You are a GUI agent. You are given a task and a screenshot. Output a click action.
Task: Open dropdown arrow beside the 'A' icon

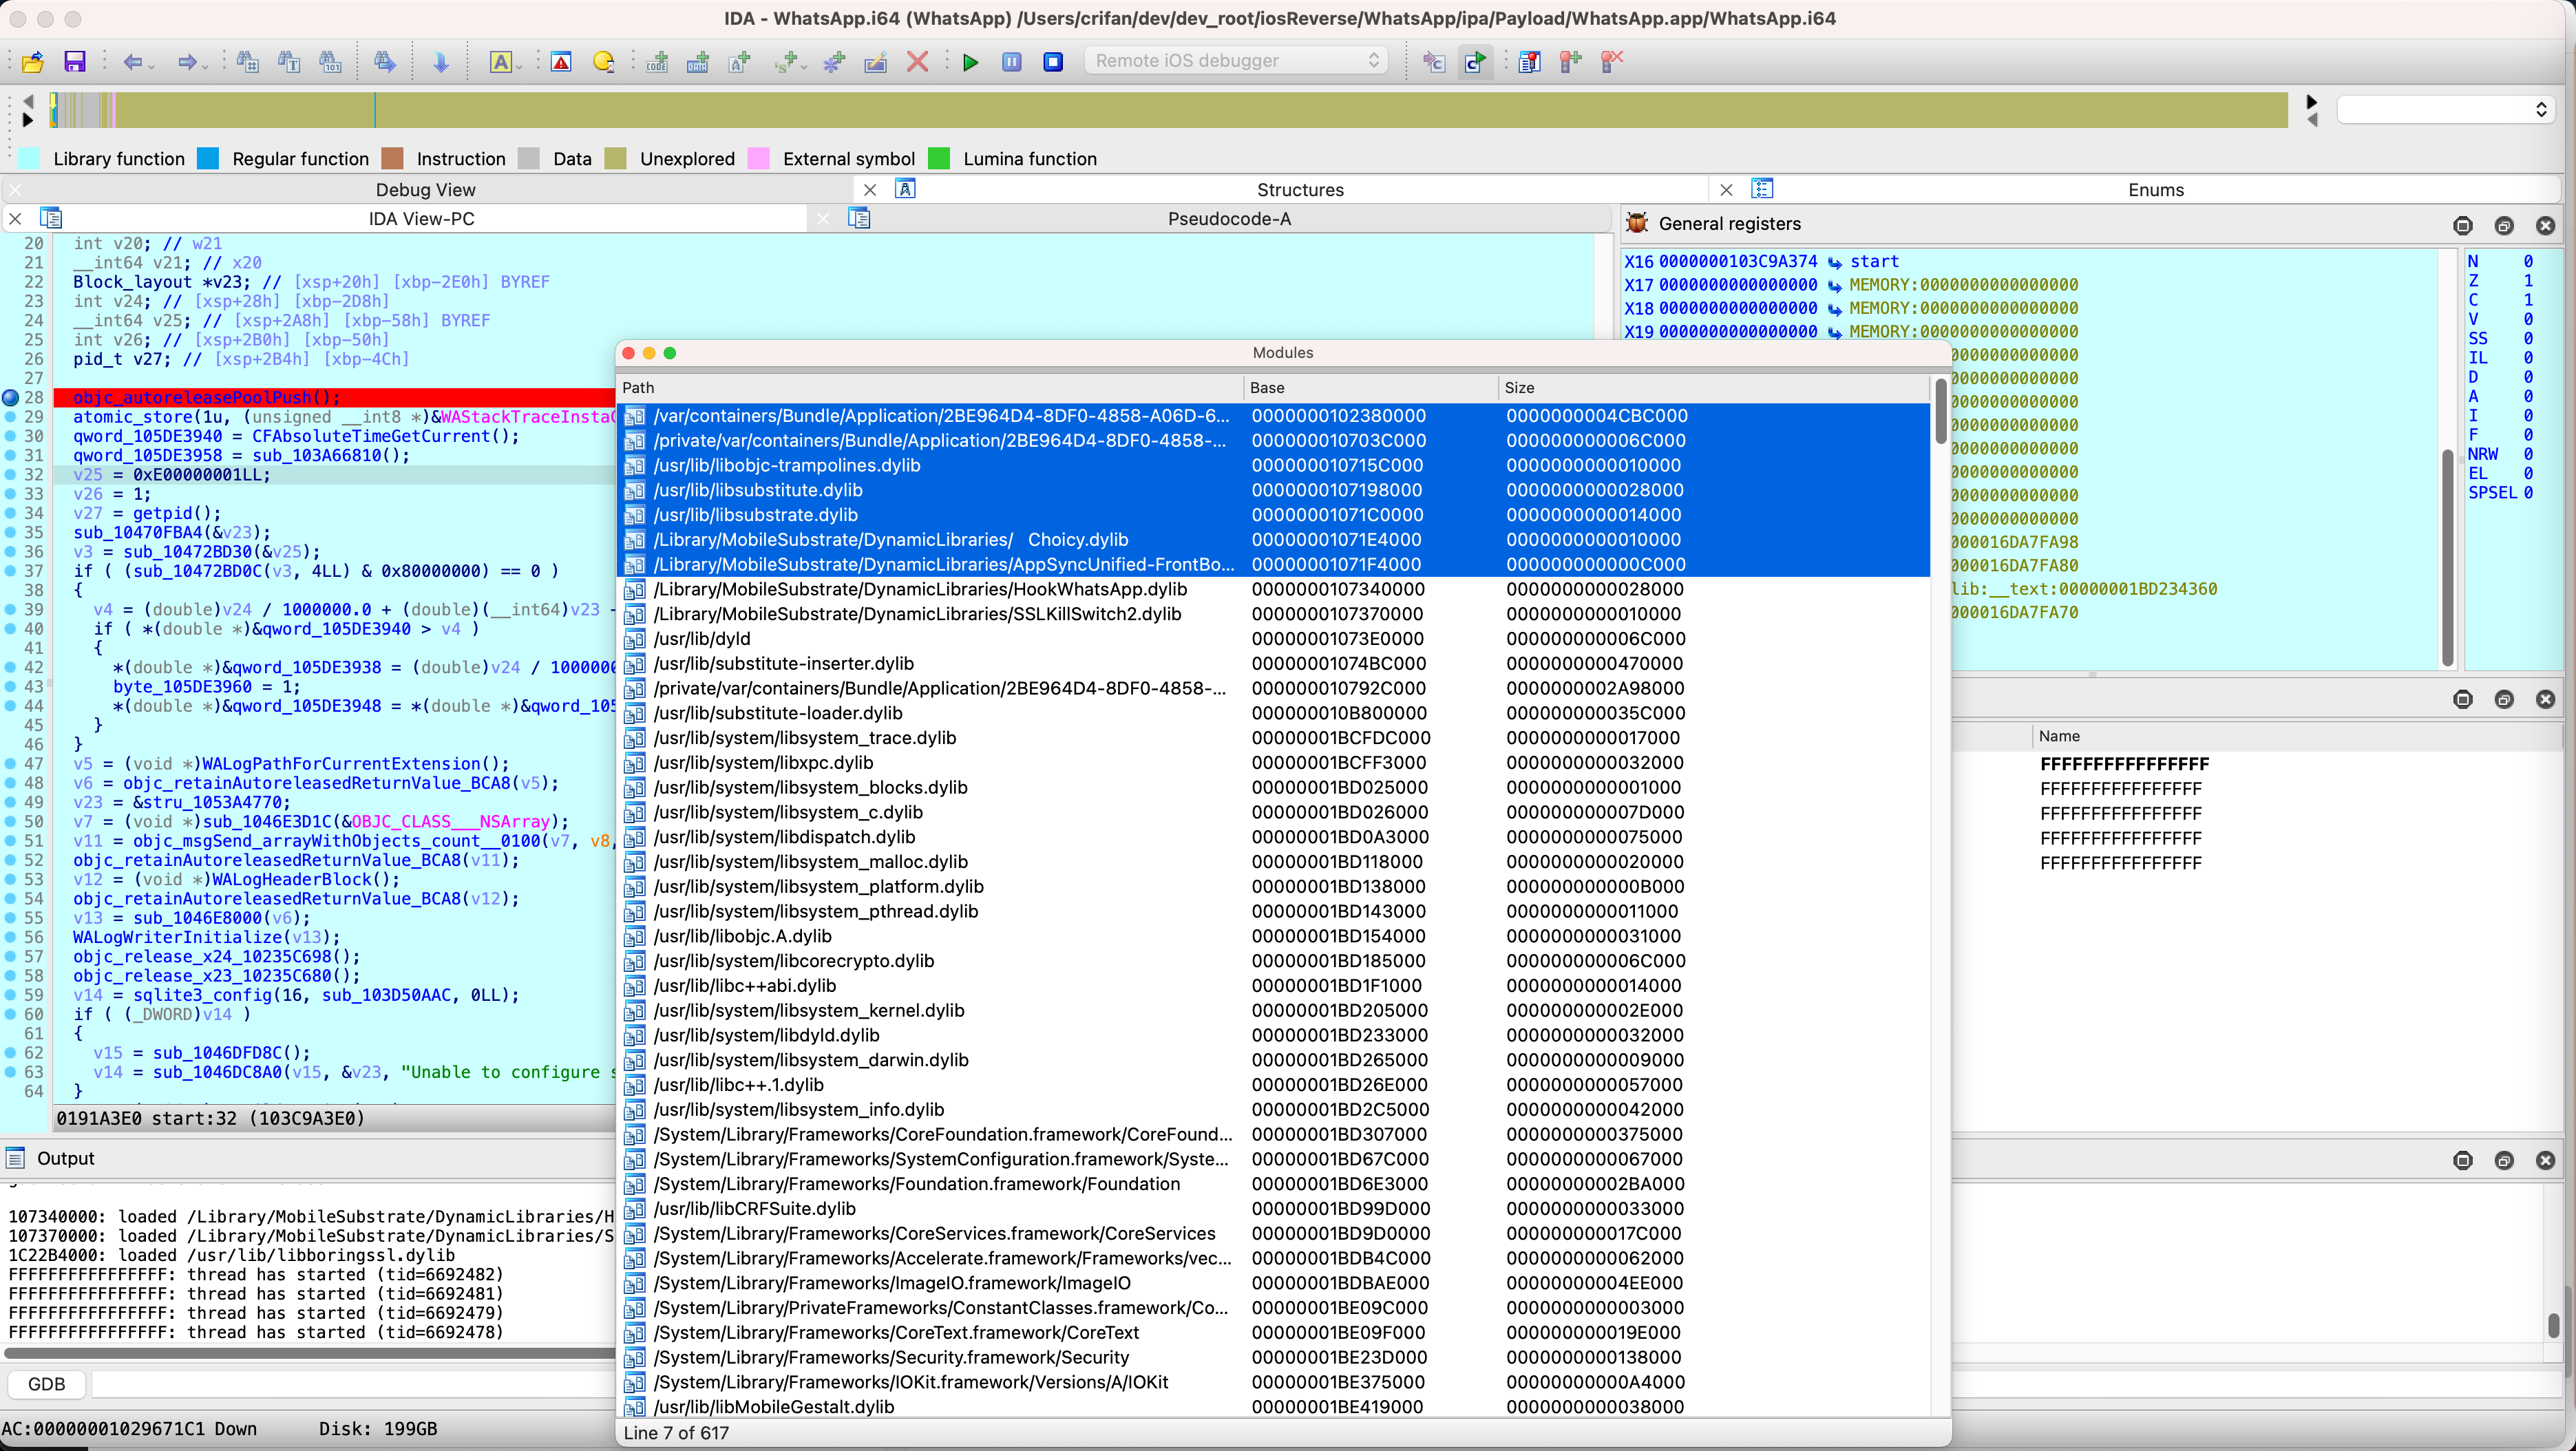pyautogui.click(x=519, y=66)
